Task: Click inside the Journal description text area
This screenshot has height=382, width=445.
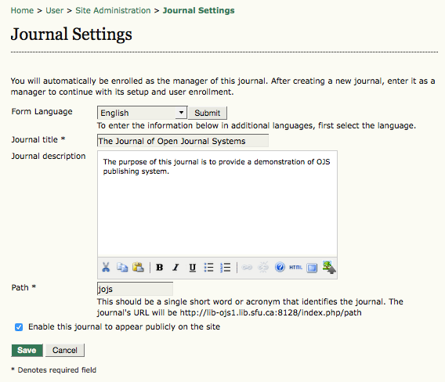Action: point(217,204)
